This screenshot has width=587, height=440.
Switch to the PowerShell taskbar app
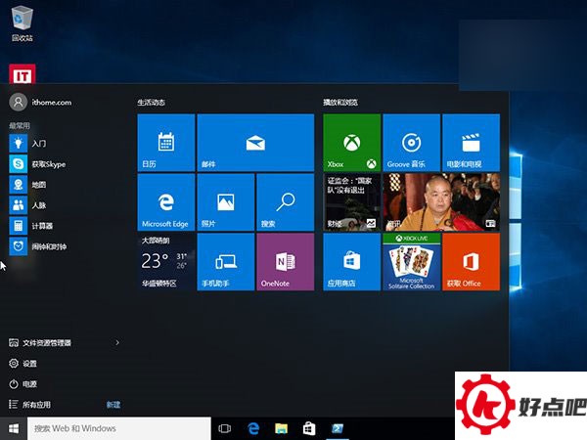click(x=338, y=428)
